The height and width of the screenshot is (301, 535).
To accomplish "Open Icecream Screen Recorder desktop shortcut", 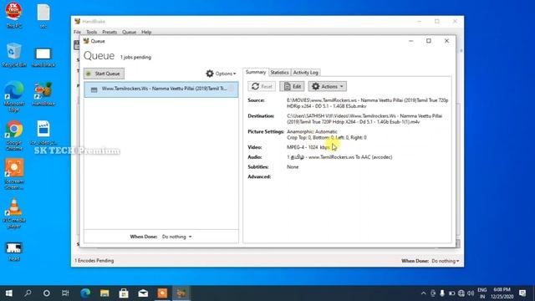I will coord(13,174).
